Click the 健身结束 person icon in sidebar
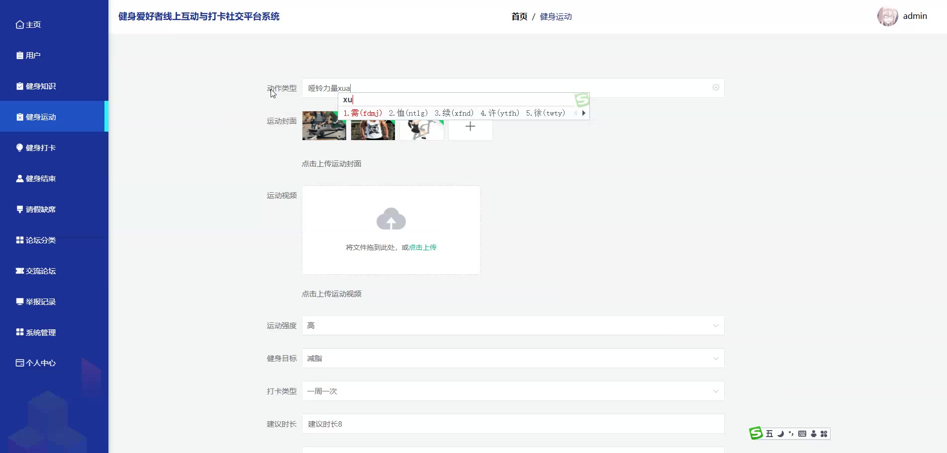947x453 pixels. pos(20,178)
